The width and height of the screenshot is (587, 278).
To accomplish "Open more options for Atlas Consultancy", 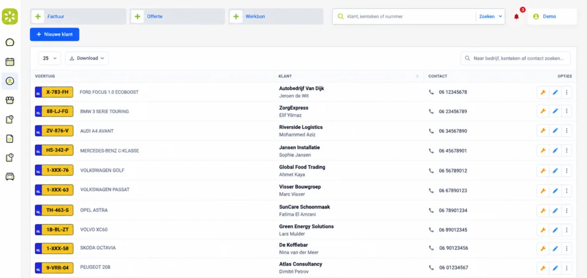I will (566, 268).
